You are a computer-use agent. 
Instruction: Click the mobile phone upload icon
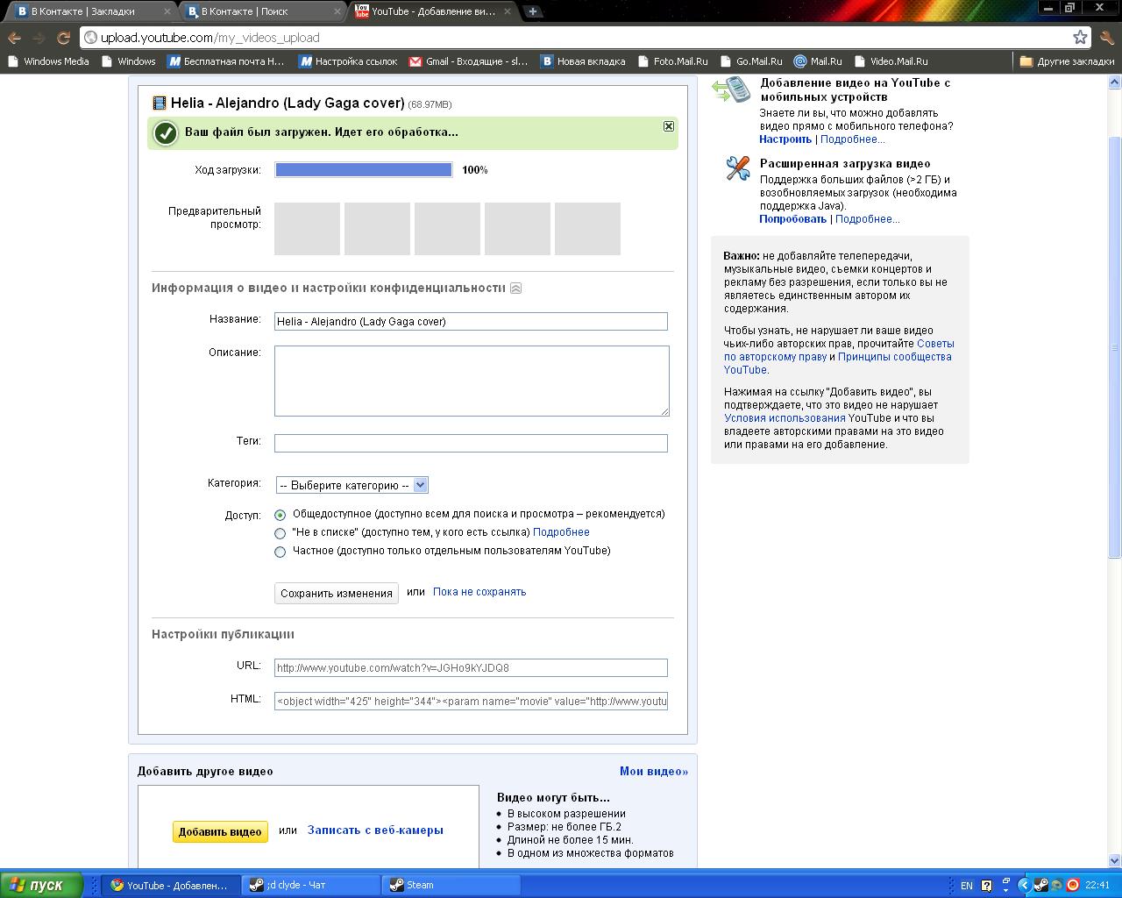click(x=732, y=89)
